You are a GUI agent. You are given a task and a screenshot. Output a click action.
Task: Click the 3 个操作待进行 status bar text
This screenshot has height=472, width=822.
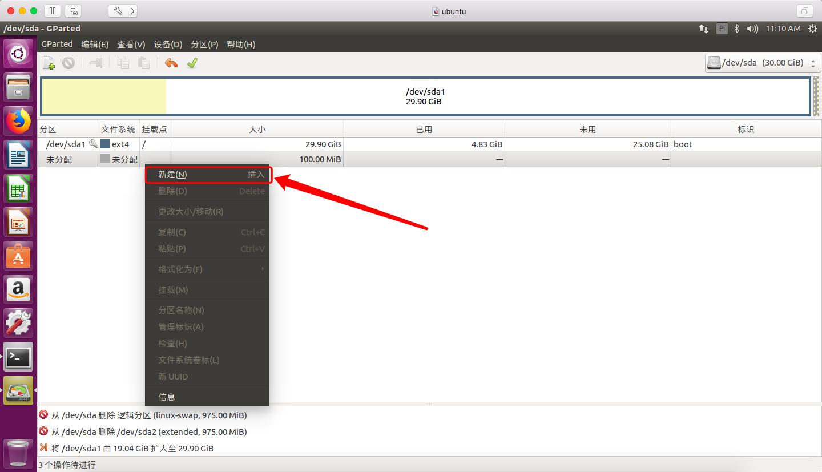click(67, 465)
